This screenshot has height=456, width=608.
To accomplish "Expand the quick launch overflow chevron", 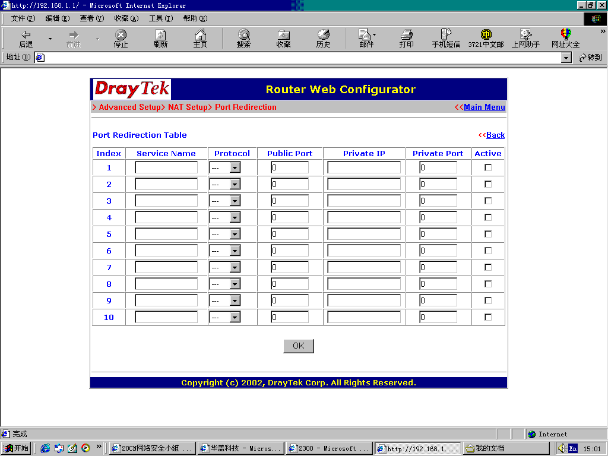I will coord(99,446).
